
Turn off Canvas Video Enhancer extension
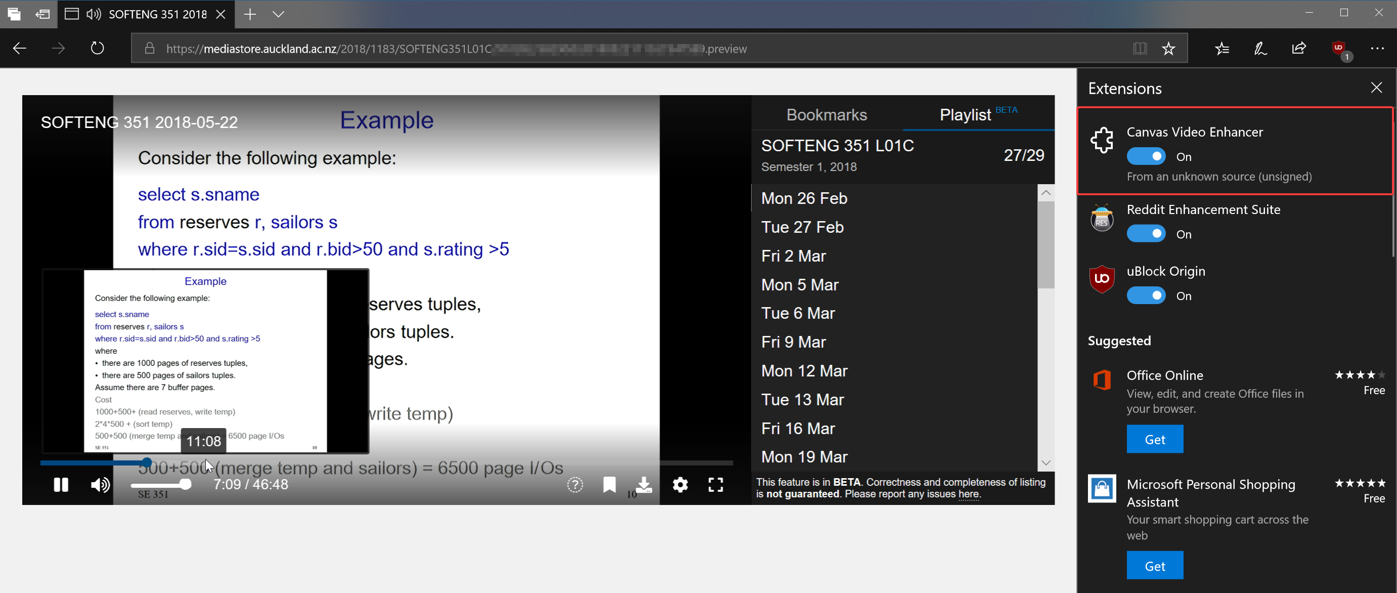1145,157
